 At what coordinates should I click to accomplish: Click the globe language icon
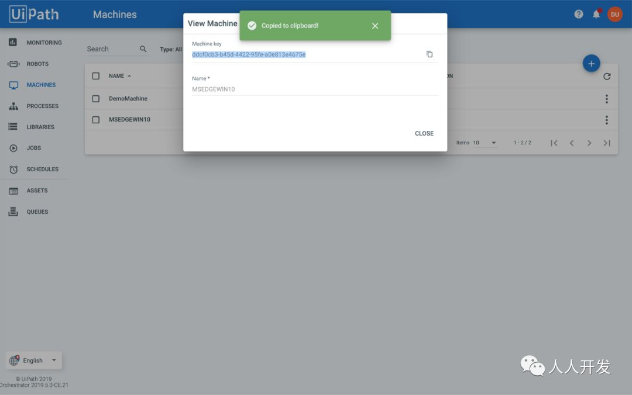[x=14, y=361]
